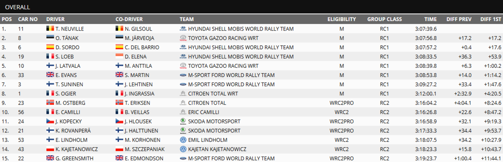Click the ELIGIBILITY column header
The height and width of the screenshot is (162, 503).
[342, 19]
